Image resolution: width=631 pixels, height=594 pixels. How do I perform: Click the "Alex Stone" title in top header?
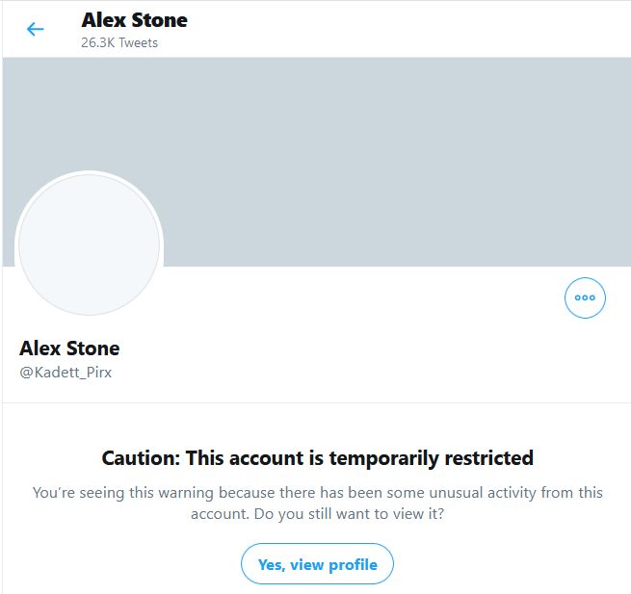pyautogui.click(x=134, y=20)
